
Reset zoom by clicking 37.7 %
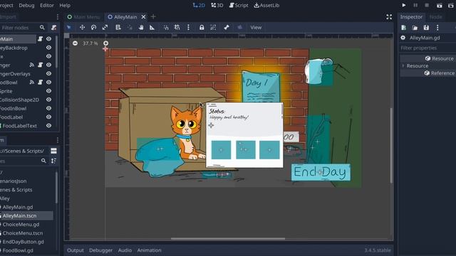90,43
